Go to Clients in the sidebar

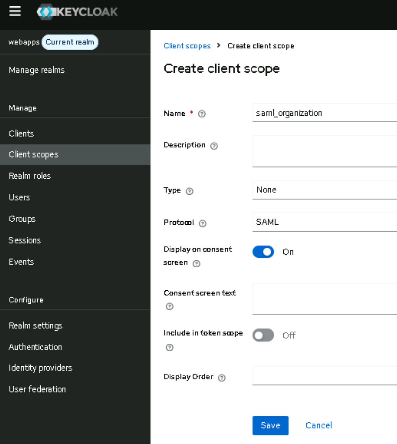click(x=21, y=134)
